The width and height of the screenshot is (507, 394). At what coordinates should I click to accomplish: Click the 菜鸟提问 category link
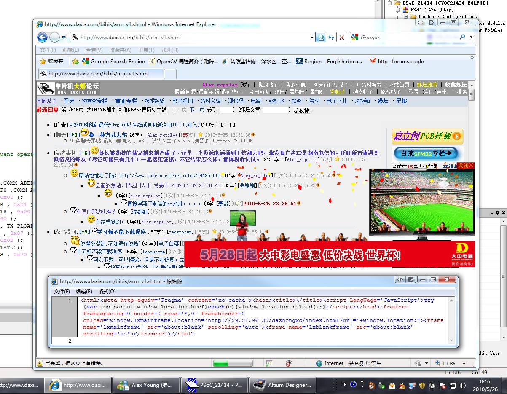[182, 101]
